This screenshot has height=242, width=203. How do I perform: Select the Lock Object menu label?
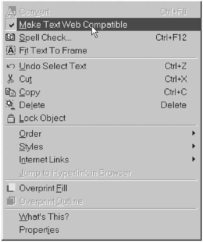[43, 119]
